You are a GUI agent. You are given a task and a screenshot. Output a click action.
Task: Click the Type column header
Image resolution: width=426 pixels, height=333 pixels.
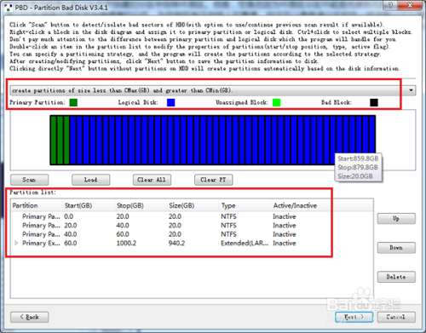(x=245, y=205)
